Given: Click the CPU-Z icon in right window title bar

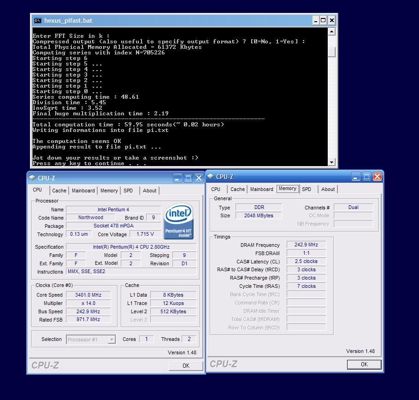Looking at the screenshot, I should pos(211,176).
